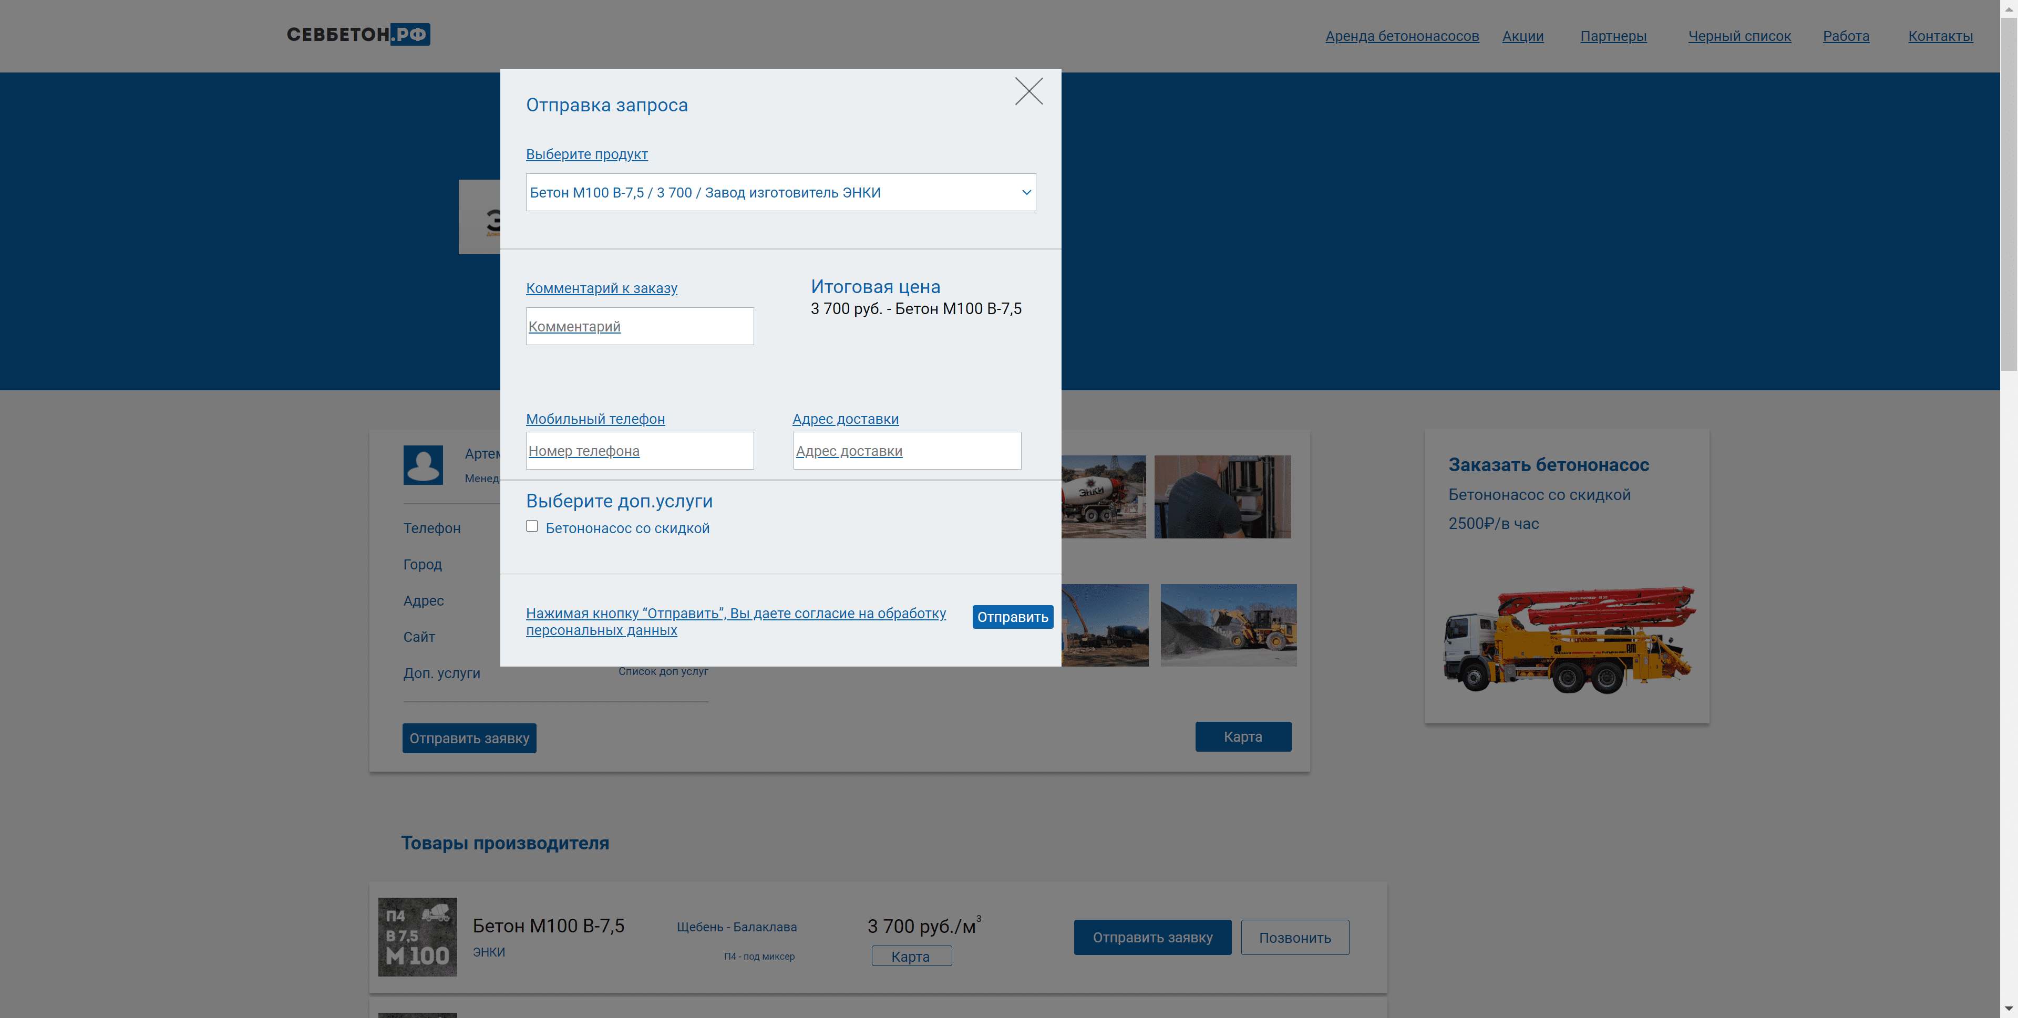Screen dimensions: 2018x1018
Task: Click the page vertical scrollbar
Action: [x=2009, y=195]
